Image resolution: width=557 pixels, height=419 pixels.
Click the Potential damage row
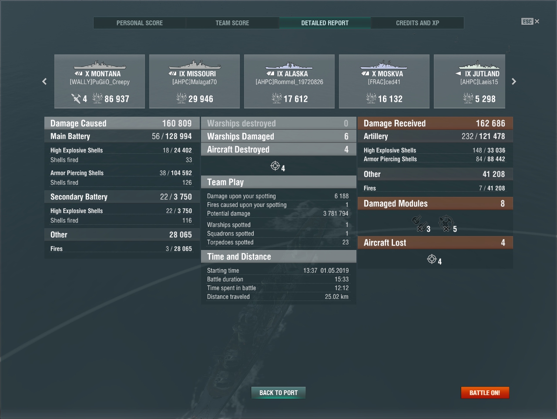[x=278, y=213]
